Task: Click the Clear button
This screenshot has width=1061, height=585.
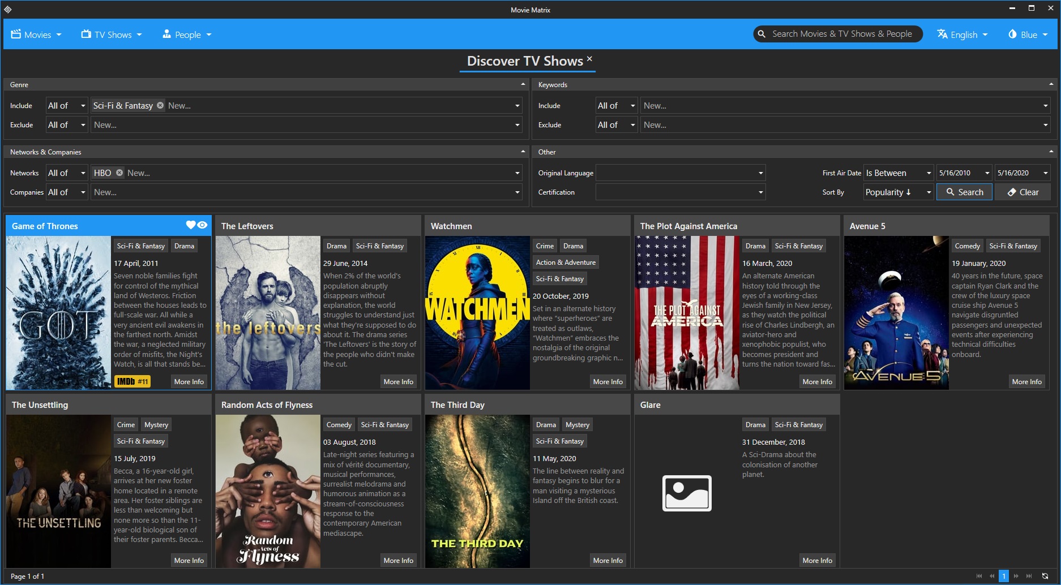Action: [x=1023, y=192]
